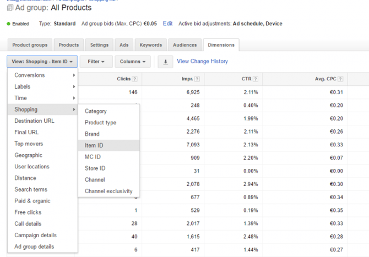The height and width of the screenshot is (257, 369).
Task: Select Final URL in the view menu
Action: (x=42, y=133)
